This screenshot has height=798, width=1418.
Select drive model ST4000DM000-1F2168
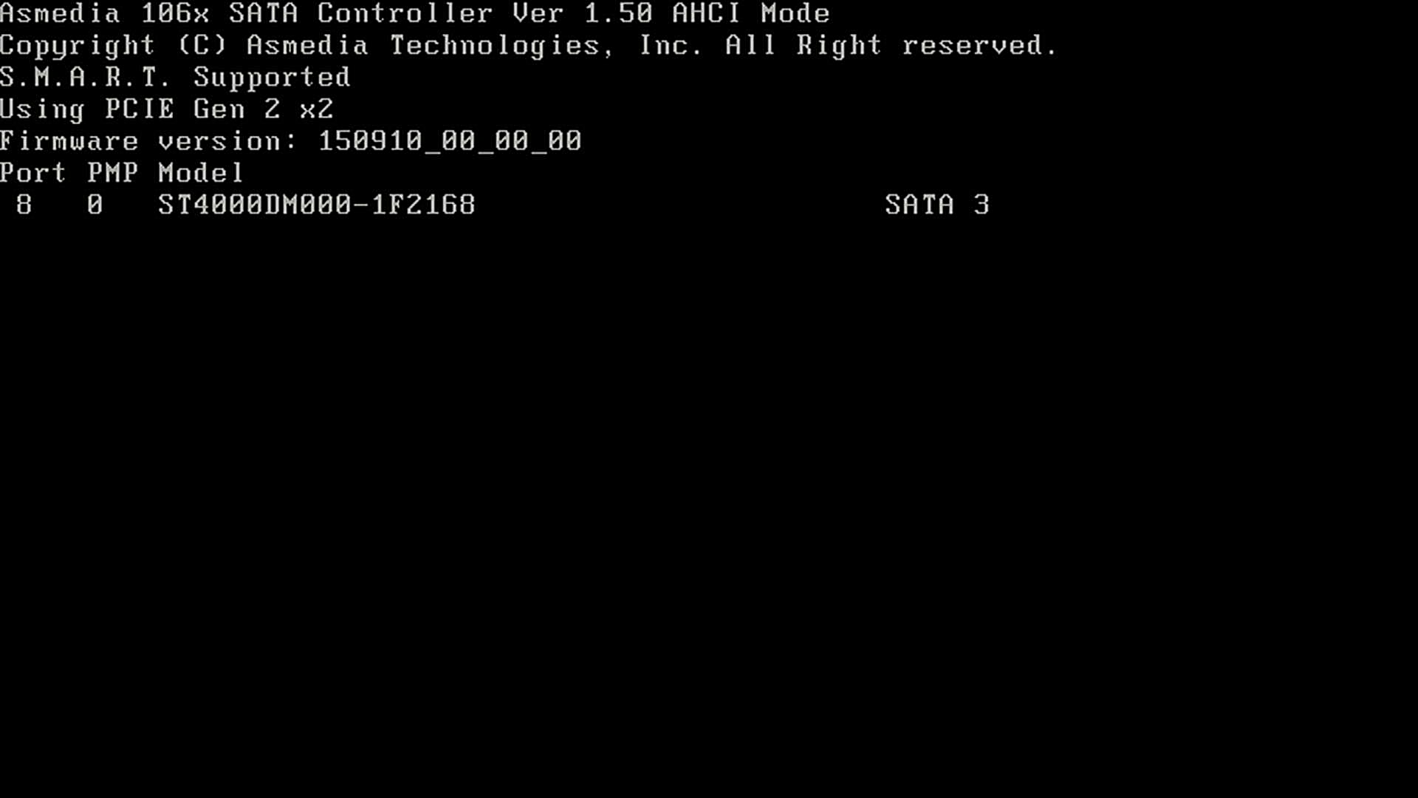click(x=317, y=205)
